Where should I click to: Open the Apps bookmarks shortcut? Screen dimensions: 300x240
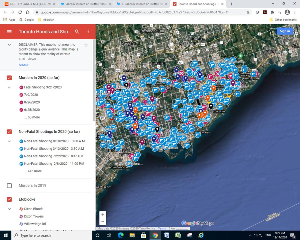tap(9, 19)
